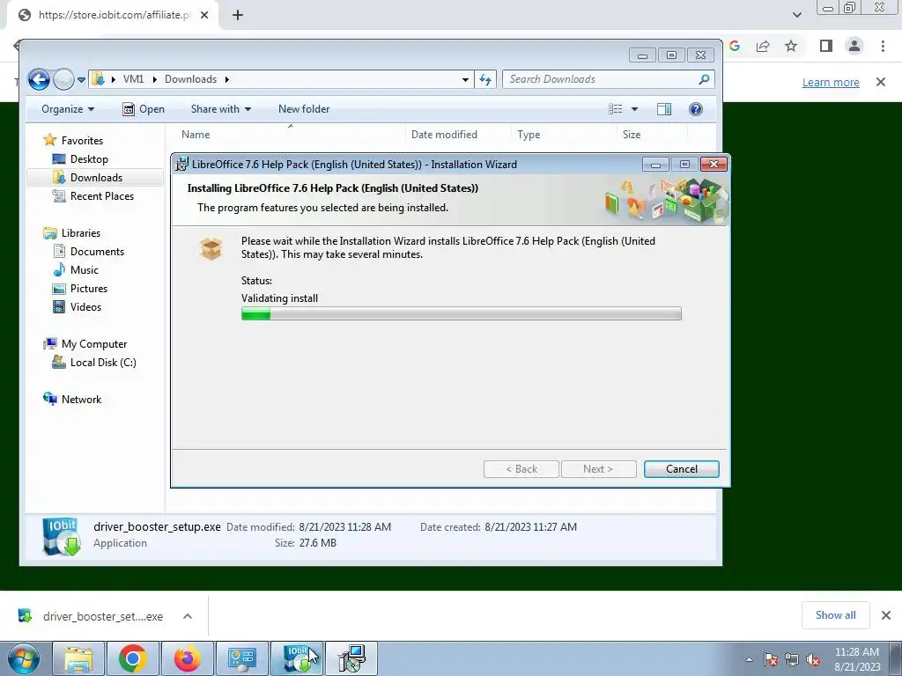Dismiss the Chrome infobar
The width and height of the screenshot is (902, 676).
(x=881, y=82)
